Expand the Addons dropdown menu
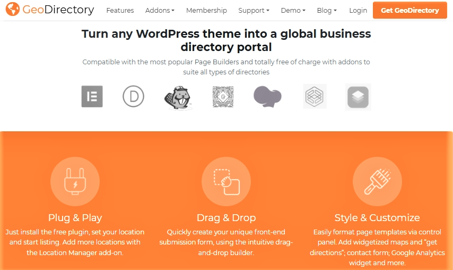The width and height of the screenshot is (453, 270). 160,11
